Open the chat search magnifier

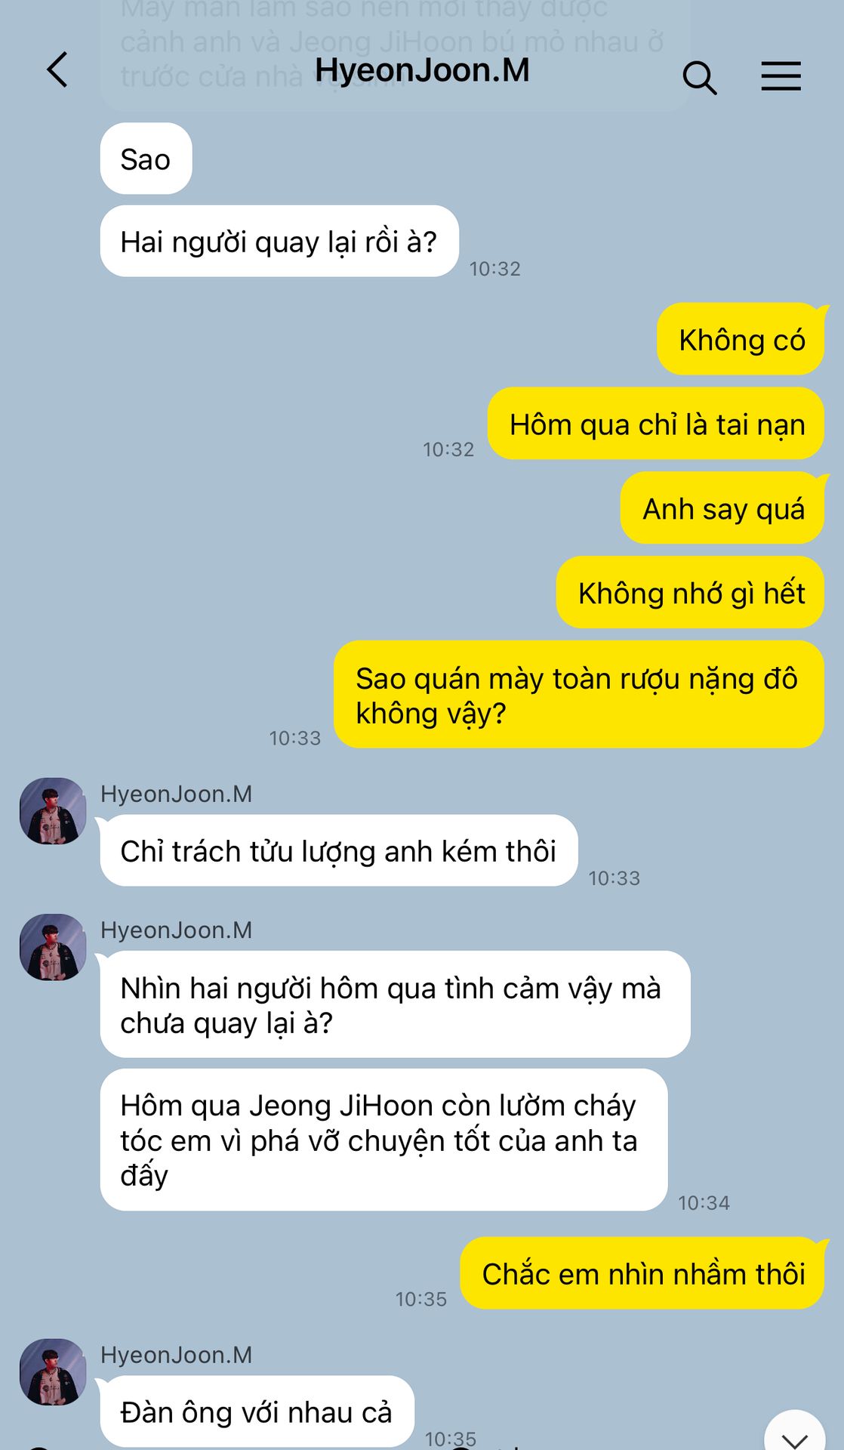click(x=699, y=77)
